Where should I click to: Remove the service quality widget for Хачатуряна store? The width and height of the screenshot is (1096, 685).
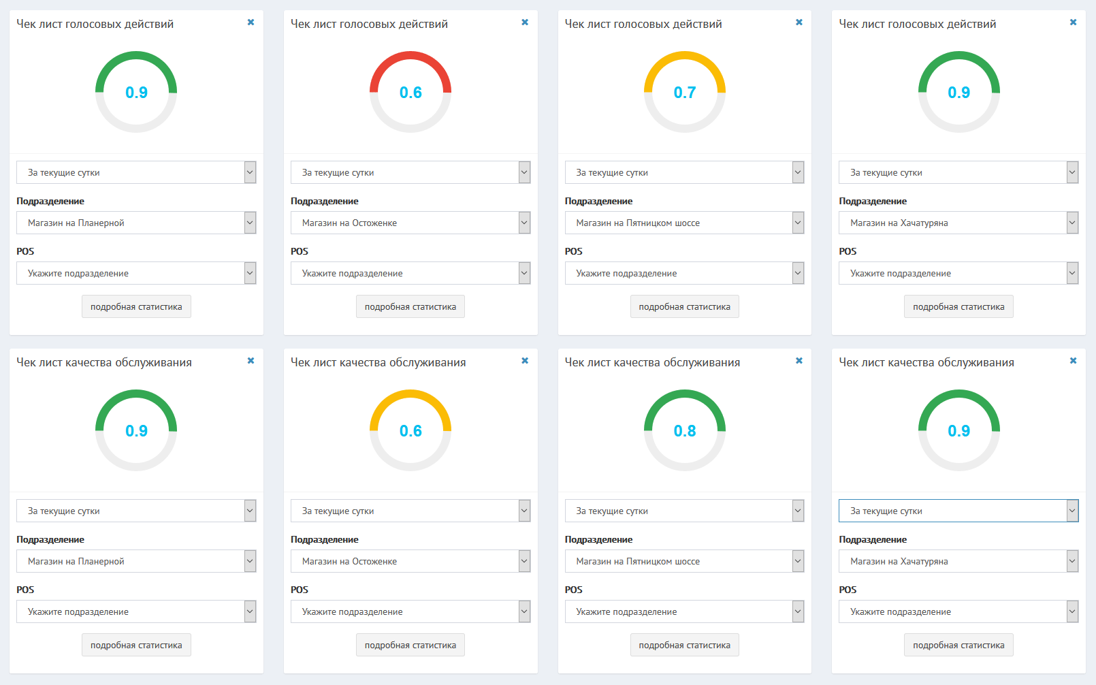pyautogui.click(x=1073, y=361)
